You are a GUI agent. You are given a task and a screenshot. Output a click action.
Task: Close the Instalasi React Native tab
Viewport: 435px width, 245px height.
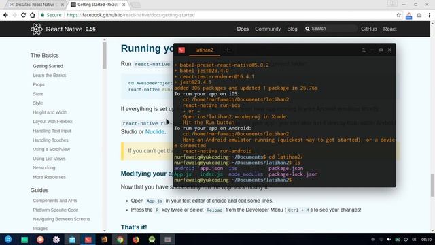62,5
